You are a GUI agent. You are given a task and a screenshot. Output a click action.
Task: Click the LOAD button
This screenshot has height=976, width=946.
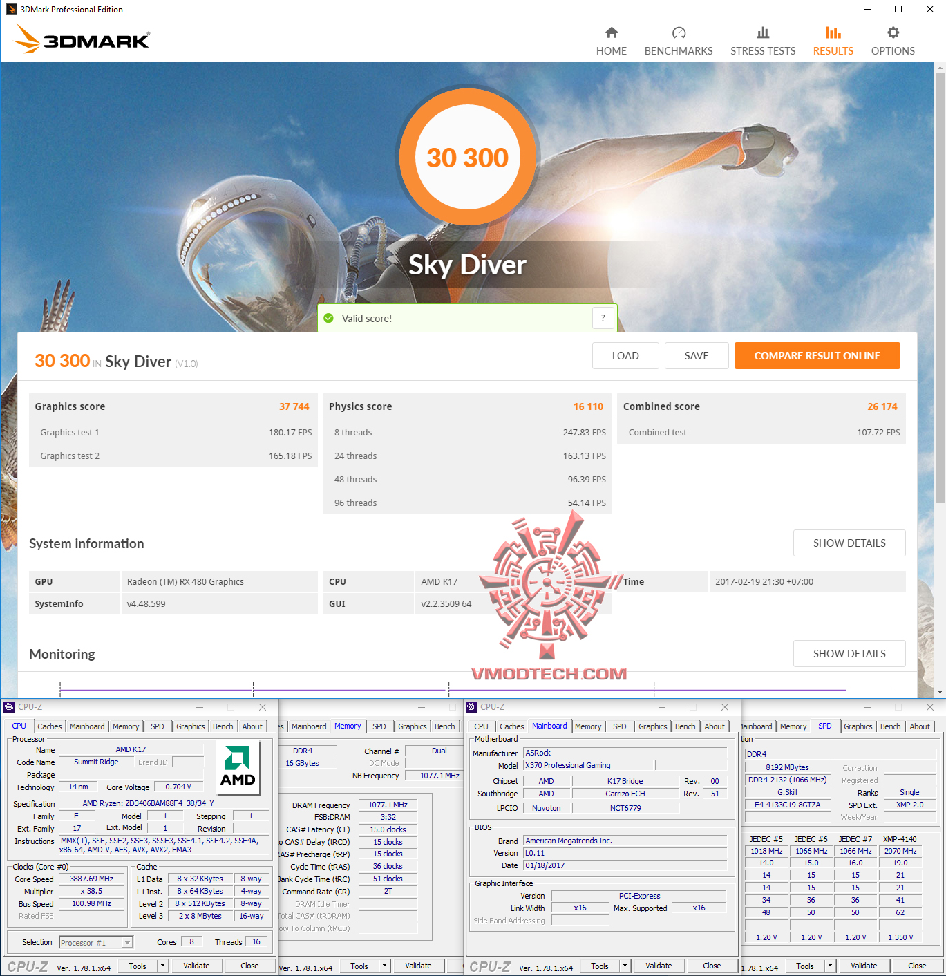pyautogui.click(x=625, y=356)
